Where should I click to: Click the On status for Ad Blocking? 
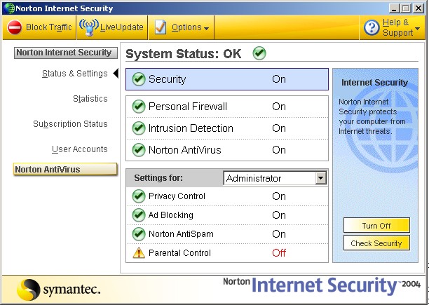(x=279, y=215)
